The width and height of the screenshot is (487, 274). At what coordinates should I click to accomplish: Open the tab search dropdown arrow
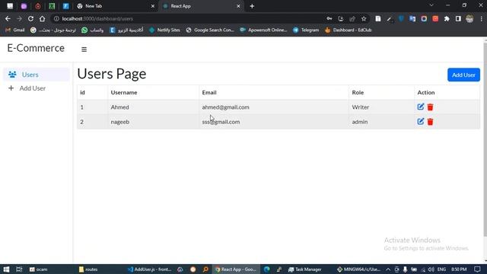tap(431, 5)
